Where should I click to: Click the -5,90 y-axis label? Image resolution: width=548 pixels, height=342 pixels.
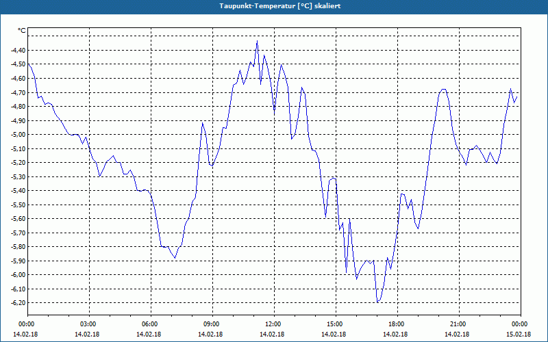[x=18, y=261]
